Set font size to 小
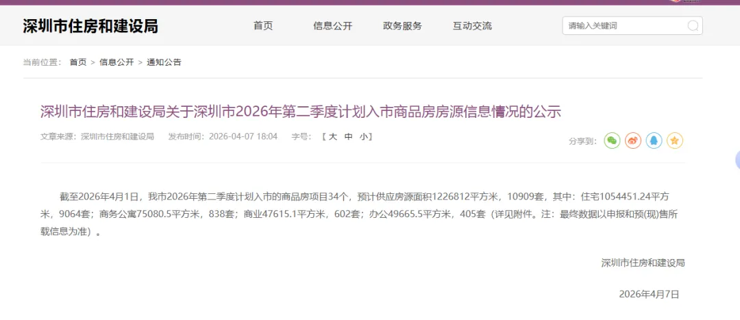Image resolution: width=740 pixels, height=320 pixels. pos(363,137)
